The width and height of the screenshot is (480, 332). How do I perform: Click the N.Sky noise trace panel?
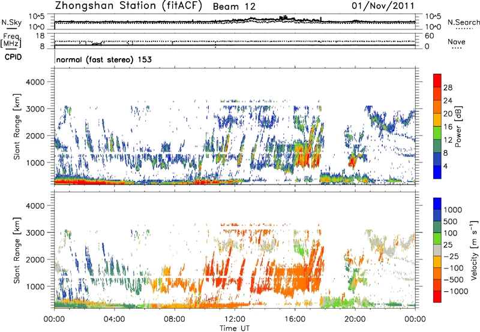coord(235,22)
